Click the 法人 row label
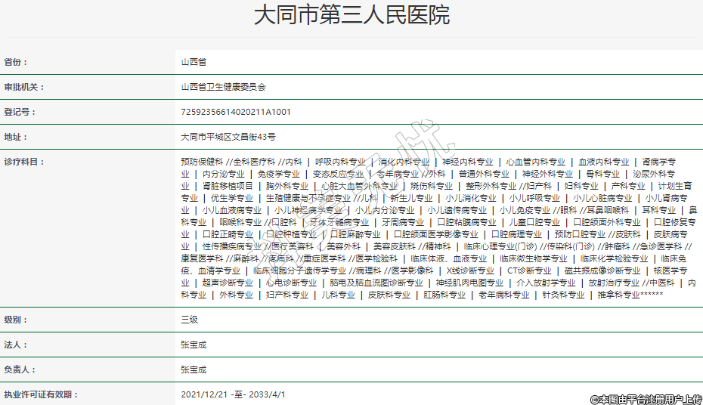Viewport: 703px width, 405px height. point(16,345)
